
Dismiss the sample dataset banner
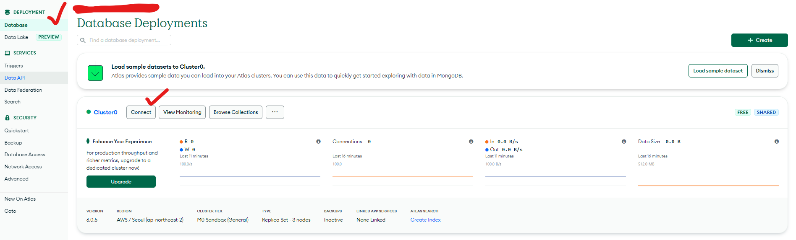pyautogui.click(x=765, y=71)
